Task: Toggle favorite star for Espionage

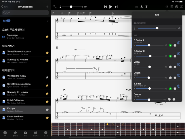Action: (47, 37)
